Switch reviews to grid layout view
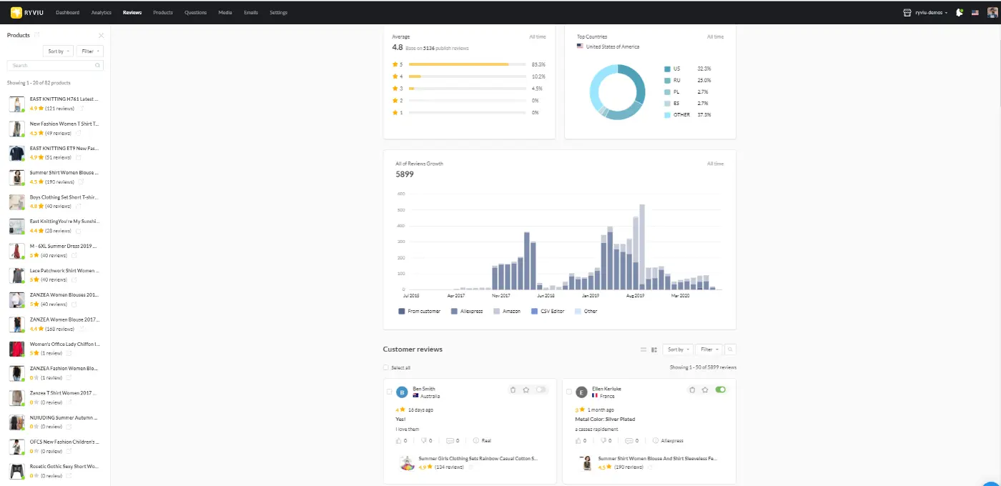The width and height of the screenshot is (1001, 486). click(x=654, y=349)
